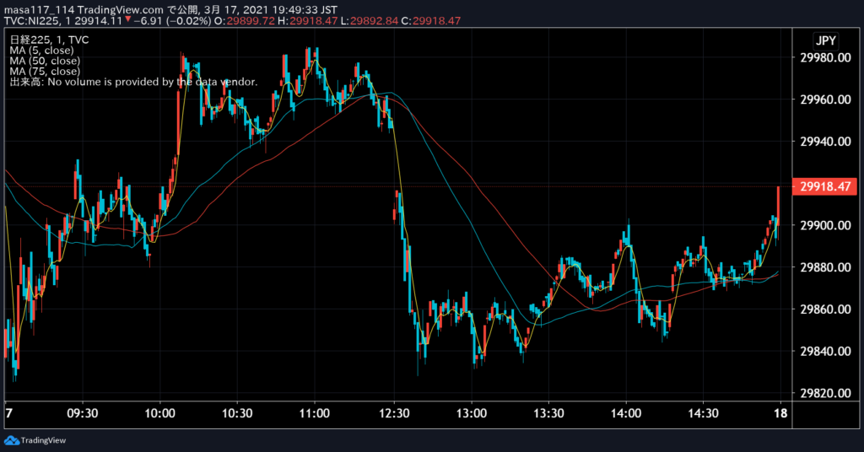The height and width of the screenshot is (452, 864).
Task: Click the 29960.00 price axis label
Action: [x=825, y=100]
